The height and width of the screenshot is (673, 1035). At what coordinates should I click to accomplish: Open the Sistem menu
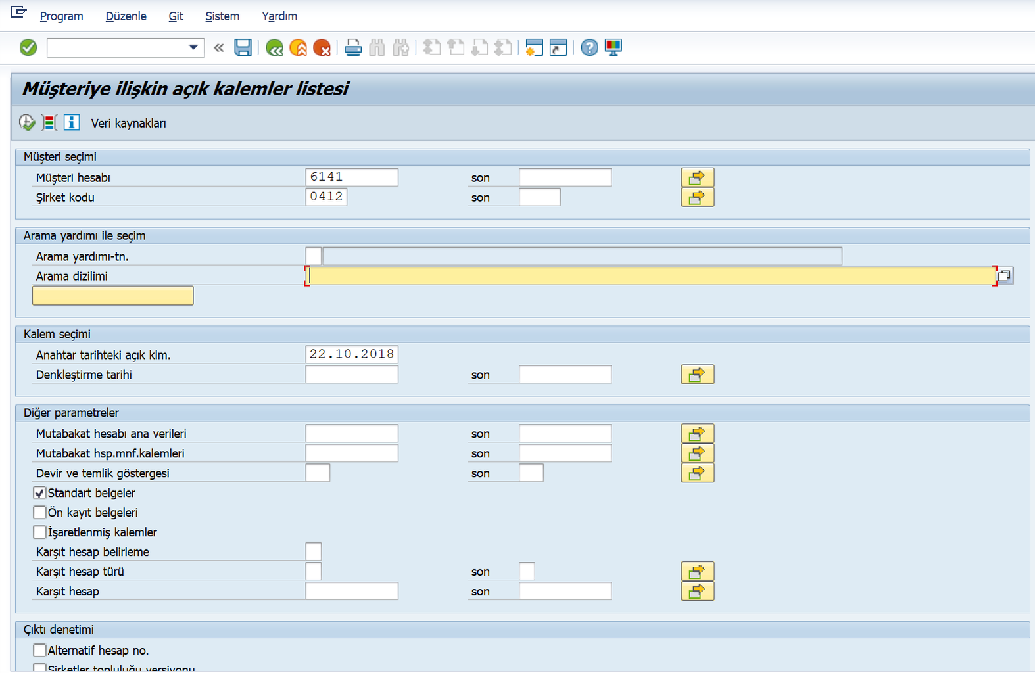tap(222, 16)
